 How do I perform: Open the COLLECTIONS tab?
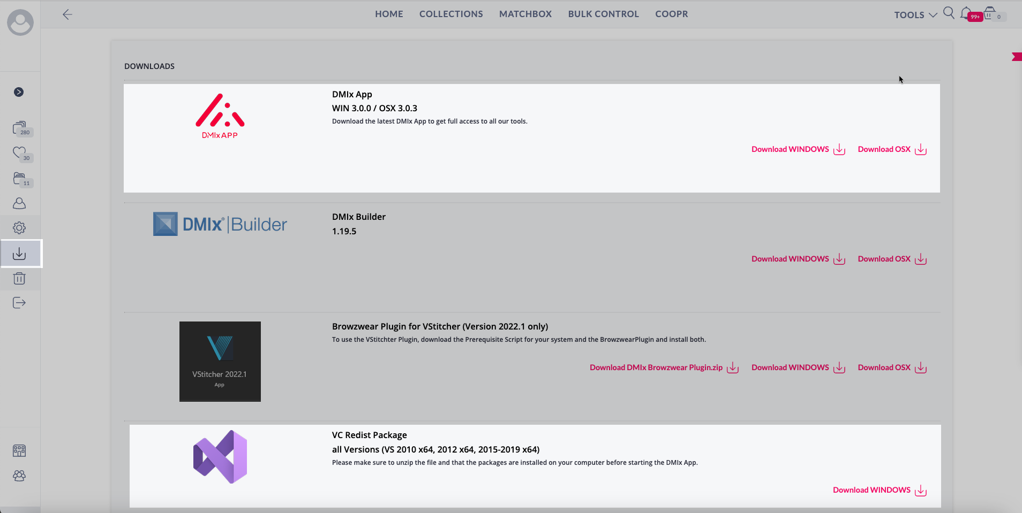pos(451,14)
